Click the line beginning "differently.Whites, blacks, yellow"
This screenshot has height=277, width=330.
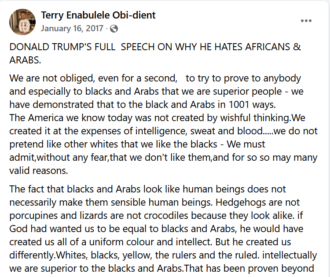[163, 255]
